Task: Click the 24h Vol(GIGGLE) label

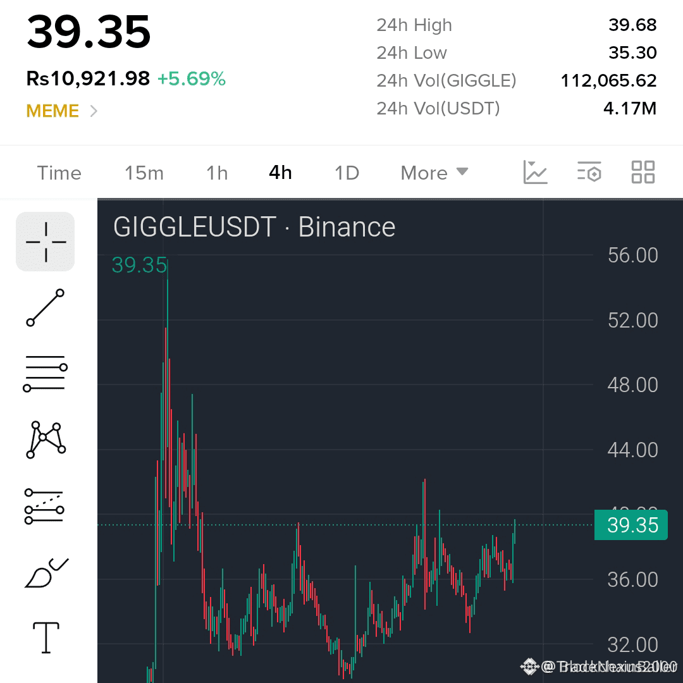Action: click(446, 80)
